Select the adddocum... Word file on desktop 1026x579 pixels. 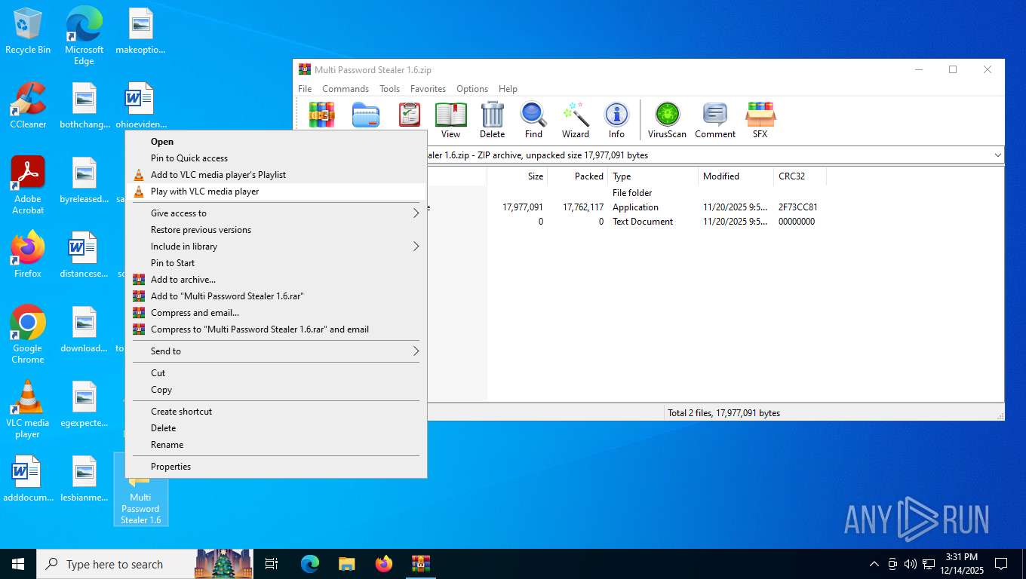coord(28,479)
